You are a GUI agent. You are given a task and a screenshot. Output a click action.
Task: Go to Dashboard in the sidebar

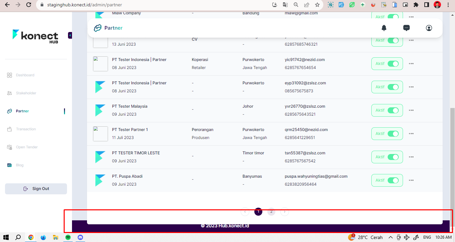tap(25, 75)
